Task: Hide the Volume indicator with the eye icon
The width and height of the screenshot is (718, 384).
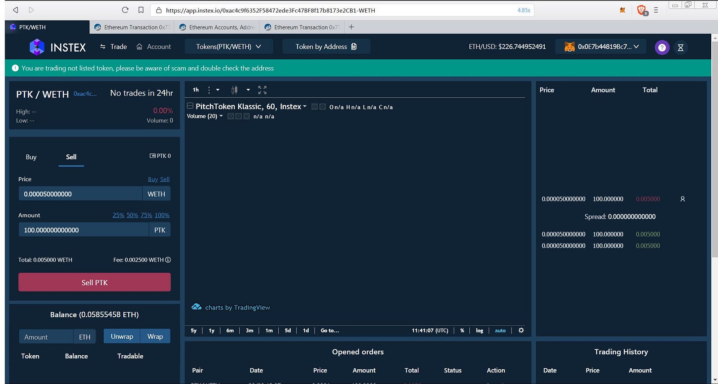Action: pyautogui.click(x=231, y=116)
